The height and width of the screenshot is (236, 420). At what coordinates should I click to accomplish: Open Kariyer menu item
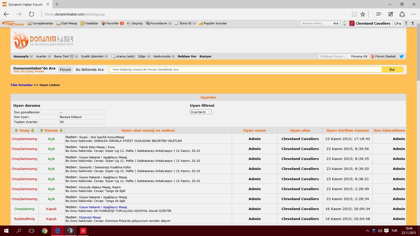tap(206, 56)
